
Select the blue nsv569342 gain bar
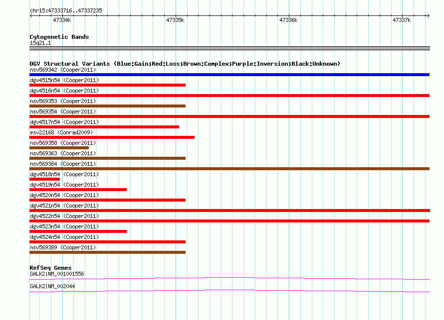click(229, 75)
